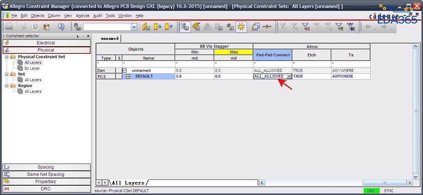Open the DRC worksheet section
Image resolution: width=423 pixels, height=195 pixels.
click(47, 189)
